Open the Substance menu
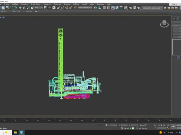 100,4
